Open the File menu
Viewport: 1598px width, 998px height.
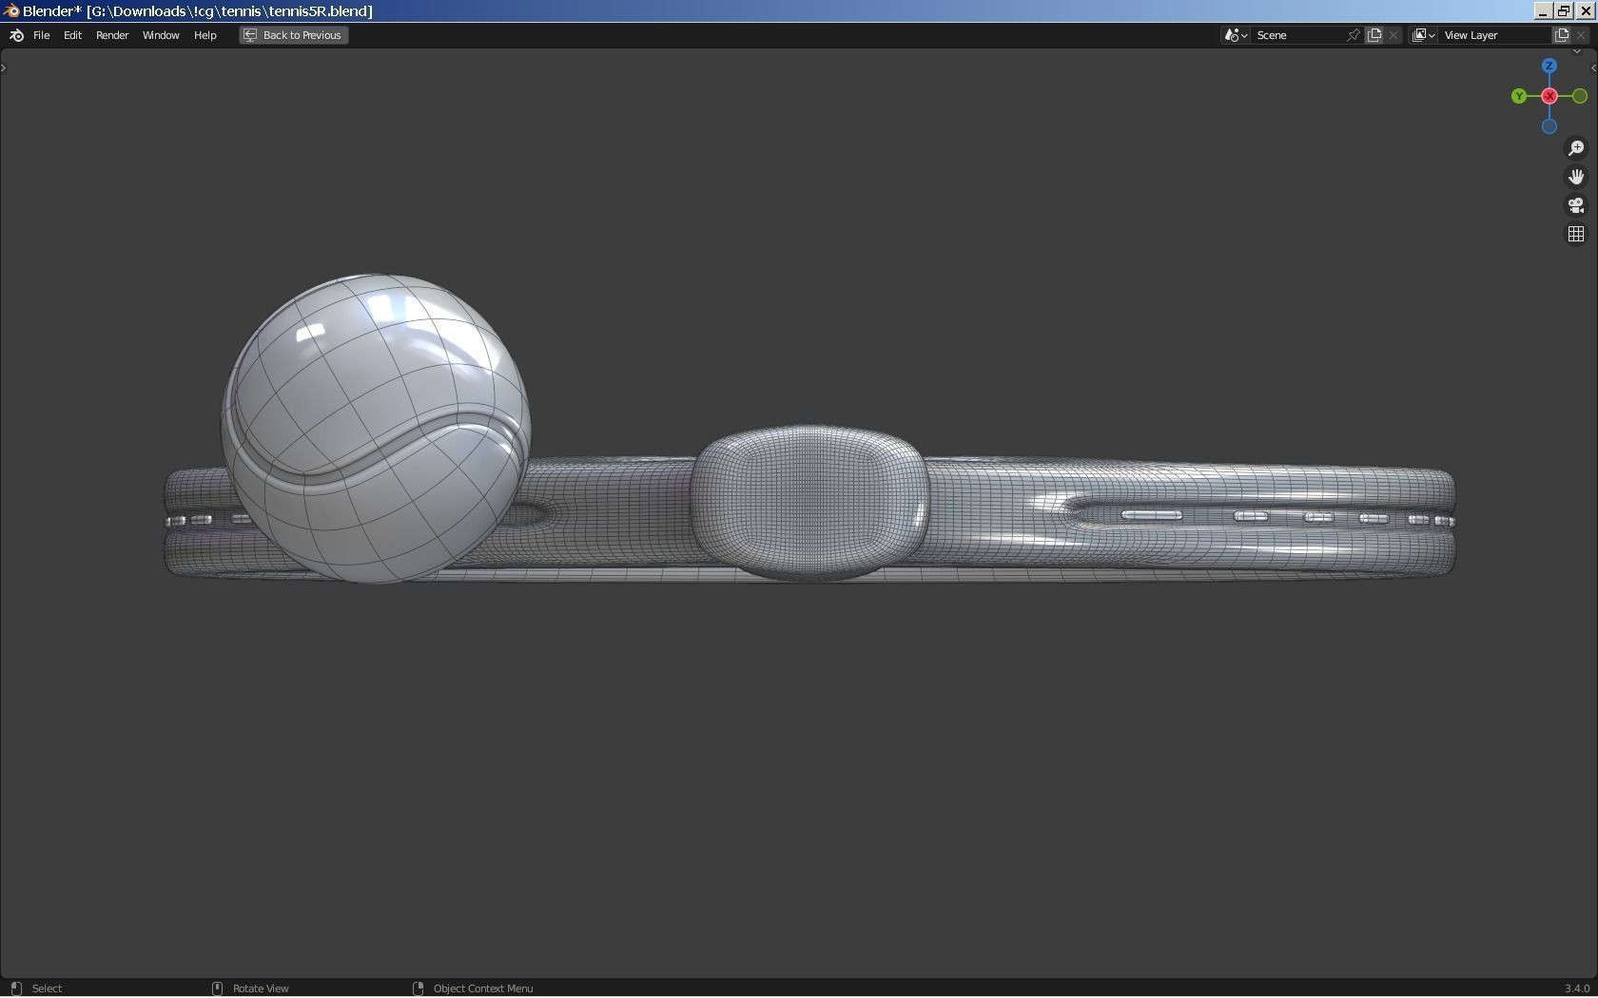(x=42, y=35)
